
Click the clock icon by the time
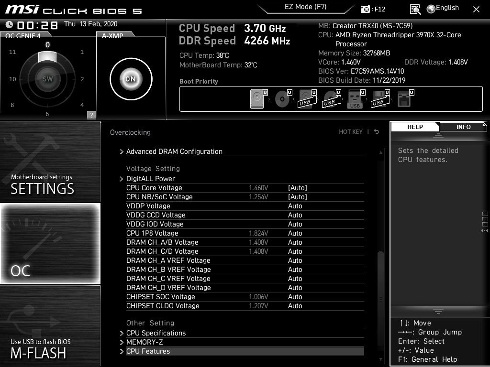[x=10, y=25]
